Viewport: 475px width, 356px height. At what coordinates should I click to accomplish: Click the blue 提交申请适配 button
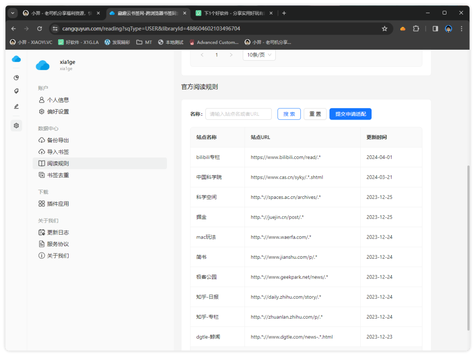point(350,114)
